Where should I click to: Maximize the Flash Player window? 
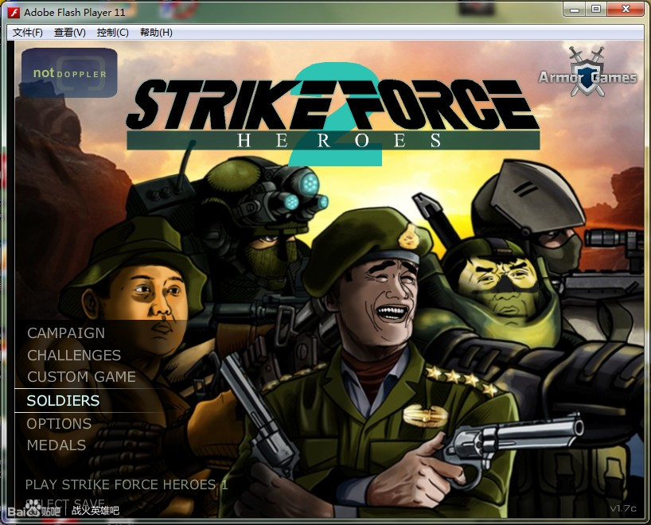pyautogui.click(x=595, y=9)
